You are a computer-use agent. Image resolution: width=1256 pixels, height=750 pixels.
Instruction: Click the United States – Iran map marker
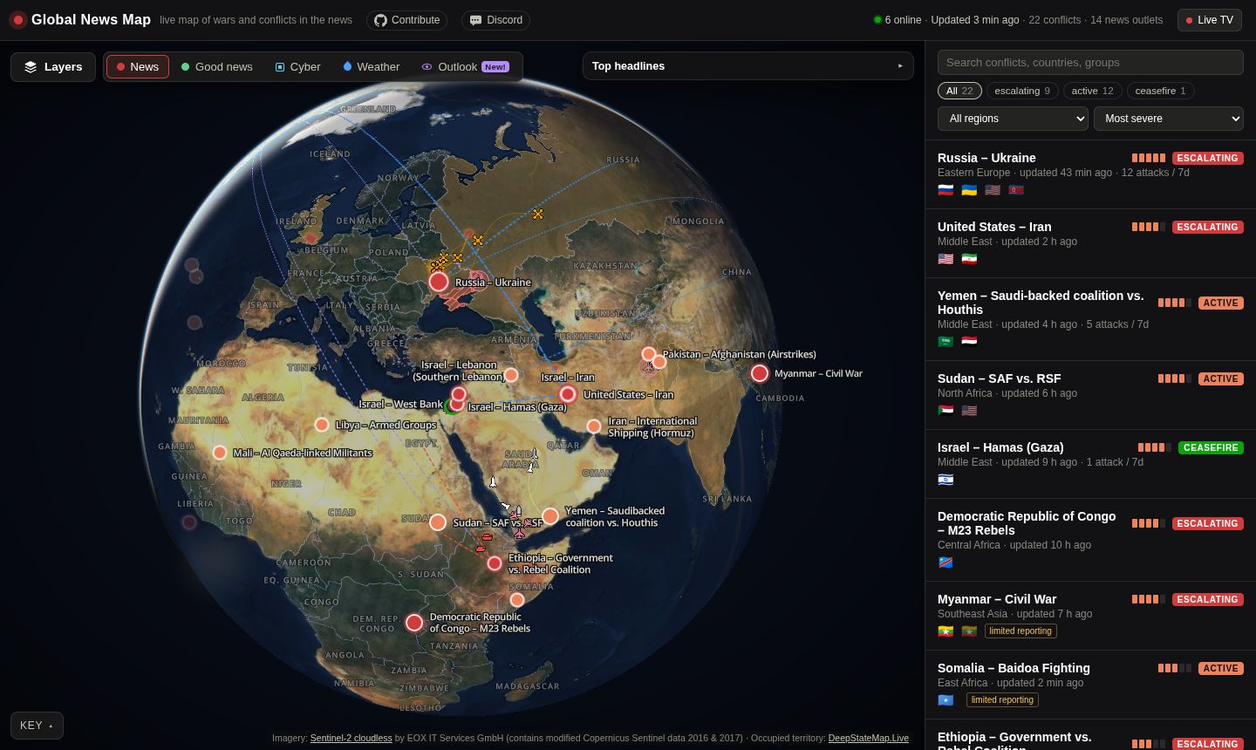click(x=568, y=394)
